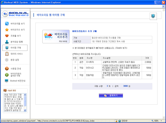Open the zoom level dropdown arrow
The height and width of the screenshot is (123, 166).
point(161,121)
